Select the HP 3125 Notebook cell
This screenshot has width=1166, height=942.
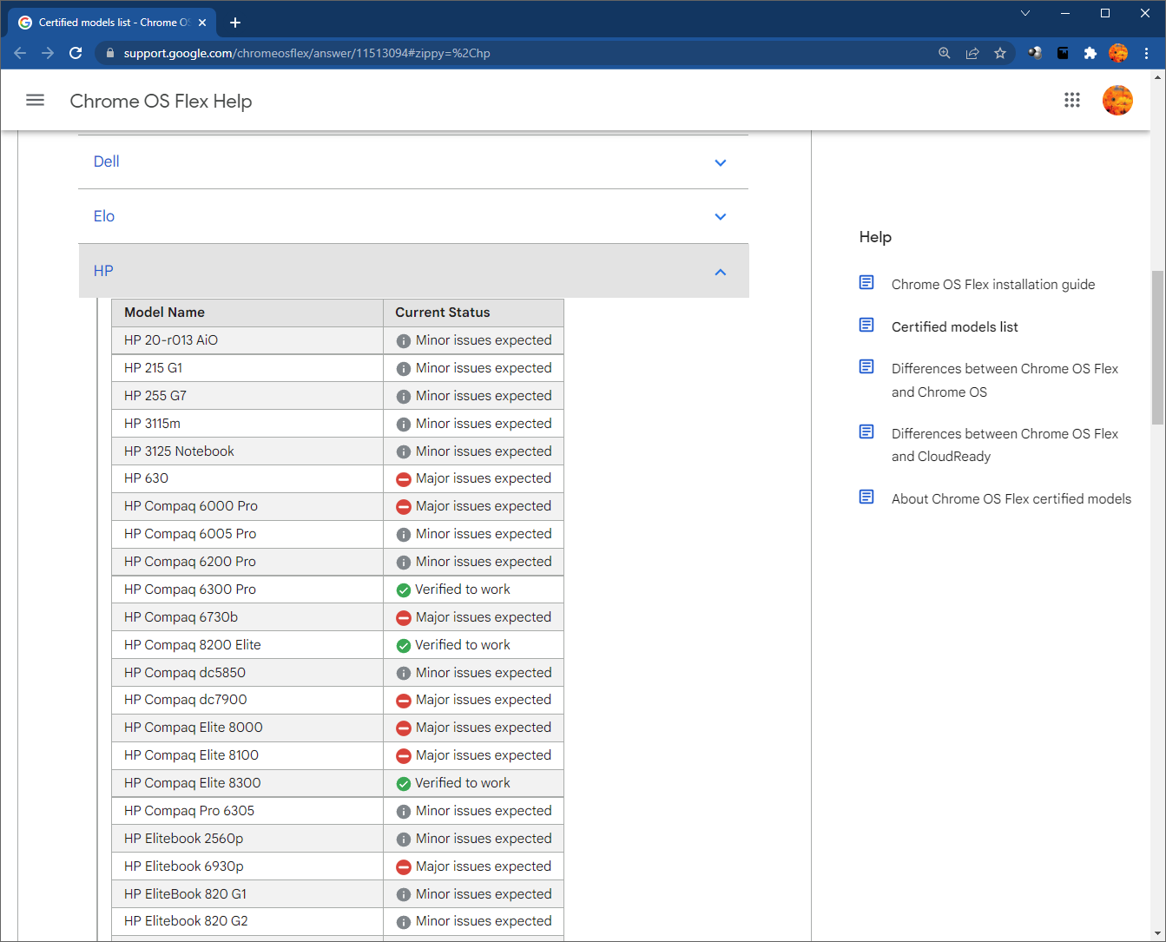[247, 451]
